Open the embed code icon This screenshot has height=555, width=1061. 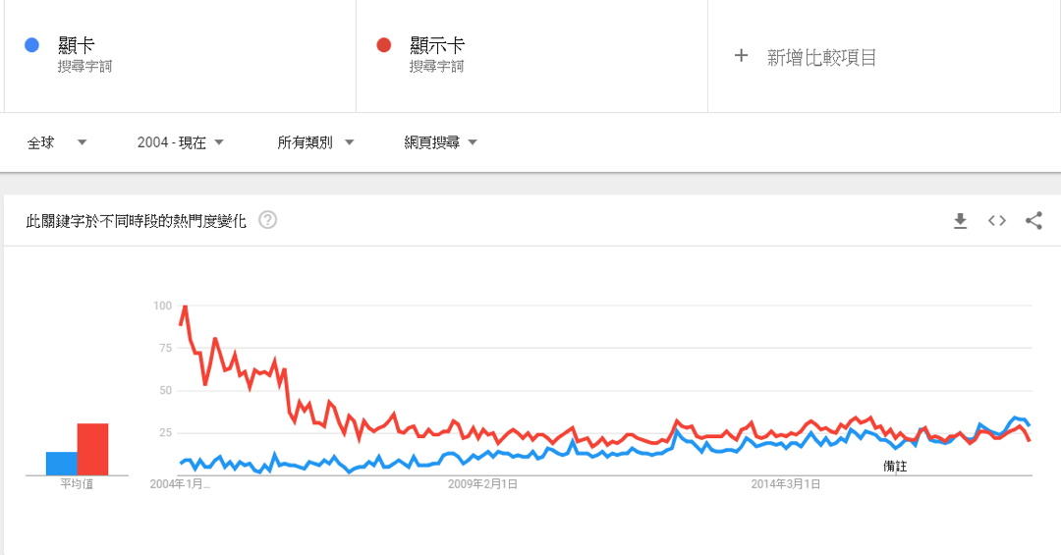997,221
